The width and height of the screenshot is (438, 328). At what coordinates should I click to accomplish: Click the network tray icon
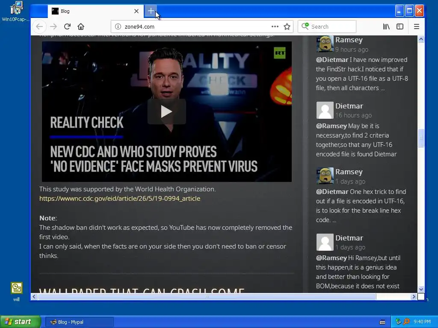pyautogui.click(x=398, y=322)
